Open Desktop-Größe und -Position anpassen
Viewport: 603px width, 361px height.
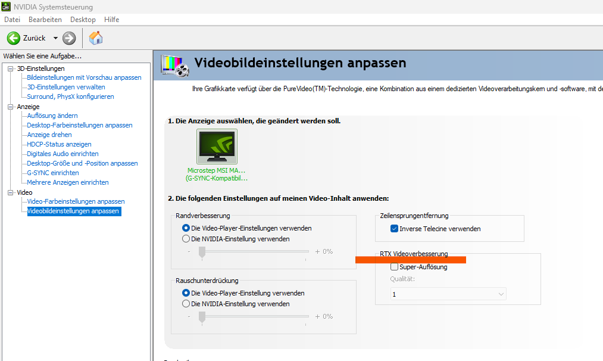82,164
